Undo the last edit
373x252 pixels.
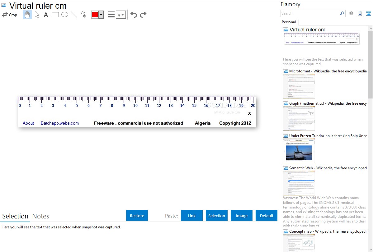tap(134, 15)
